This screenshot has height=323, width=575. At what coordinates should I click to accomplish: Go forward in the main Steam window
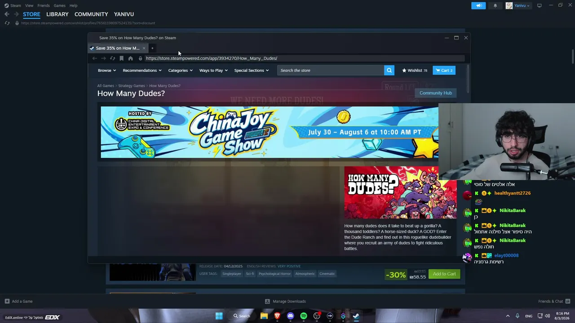(x=17, y=14)
